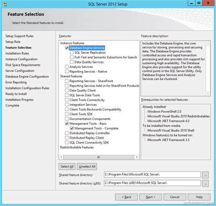Edit the Shared feature directory path field
This screenshot has width=216, height=206.
[152, 175]
